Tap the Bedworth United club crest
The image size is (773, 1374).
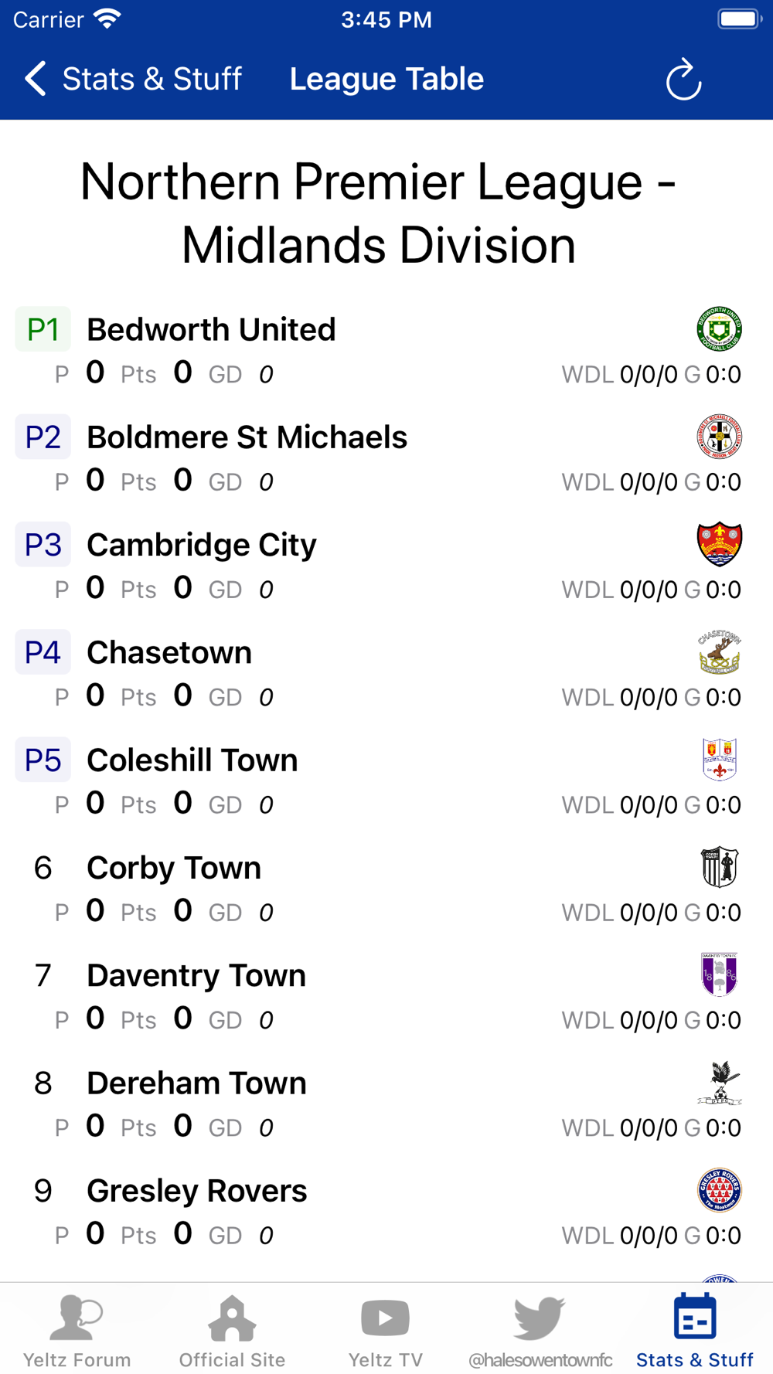click(x=720, y=329)
